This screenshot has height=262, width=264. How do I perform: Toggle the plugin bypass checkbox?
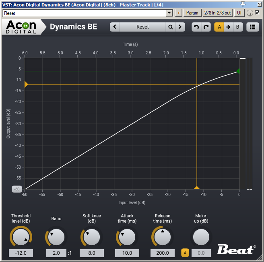click(x=258, y=12)
